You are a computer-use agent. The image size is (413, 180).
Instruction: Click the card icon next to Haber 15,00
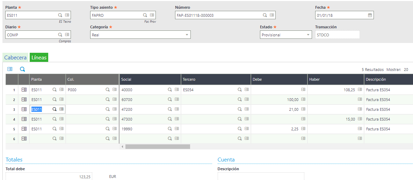click(360, 119)
